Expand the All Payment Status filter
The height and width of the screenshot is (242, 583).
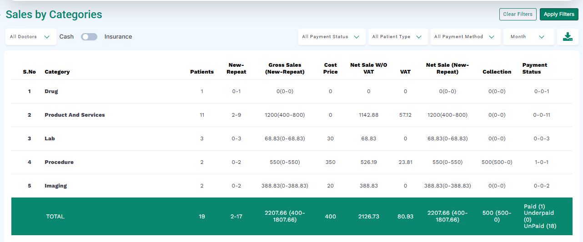coord(332,37)
